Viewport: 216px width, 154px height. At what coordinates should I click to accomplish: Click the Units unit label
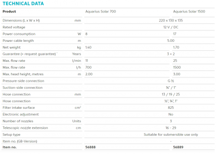click(76, 121)
